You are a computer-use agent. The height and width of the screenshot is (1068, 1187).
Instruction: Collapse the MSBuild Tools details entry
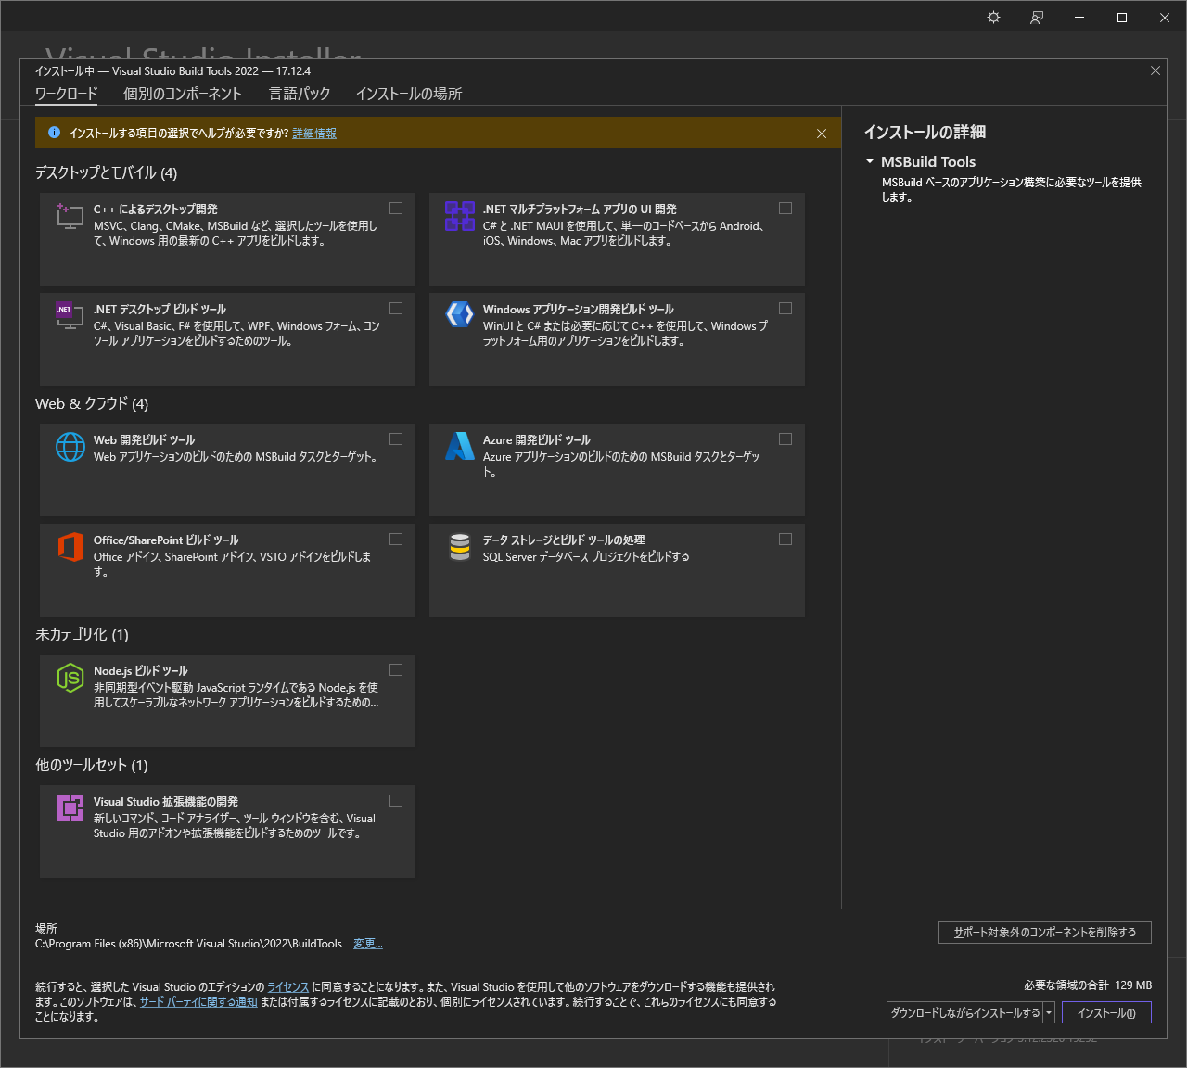coord(869,161)
